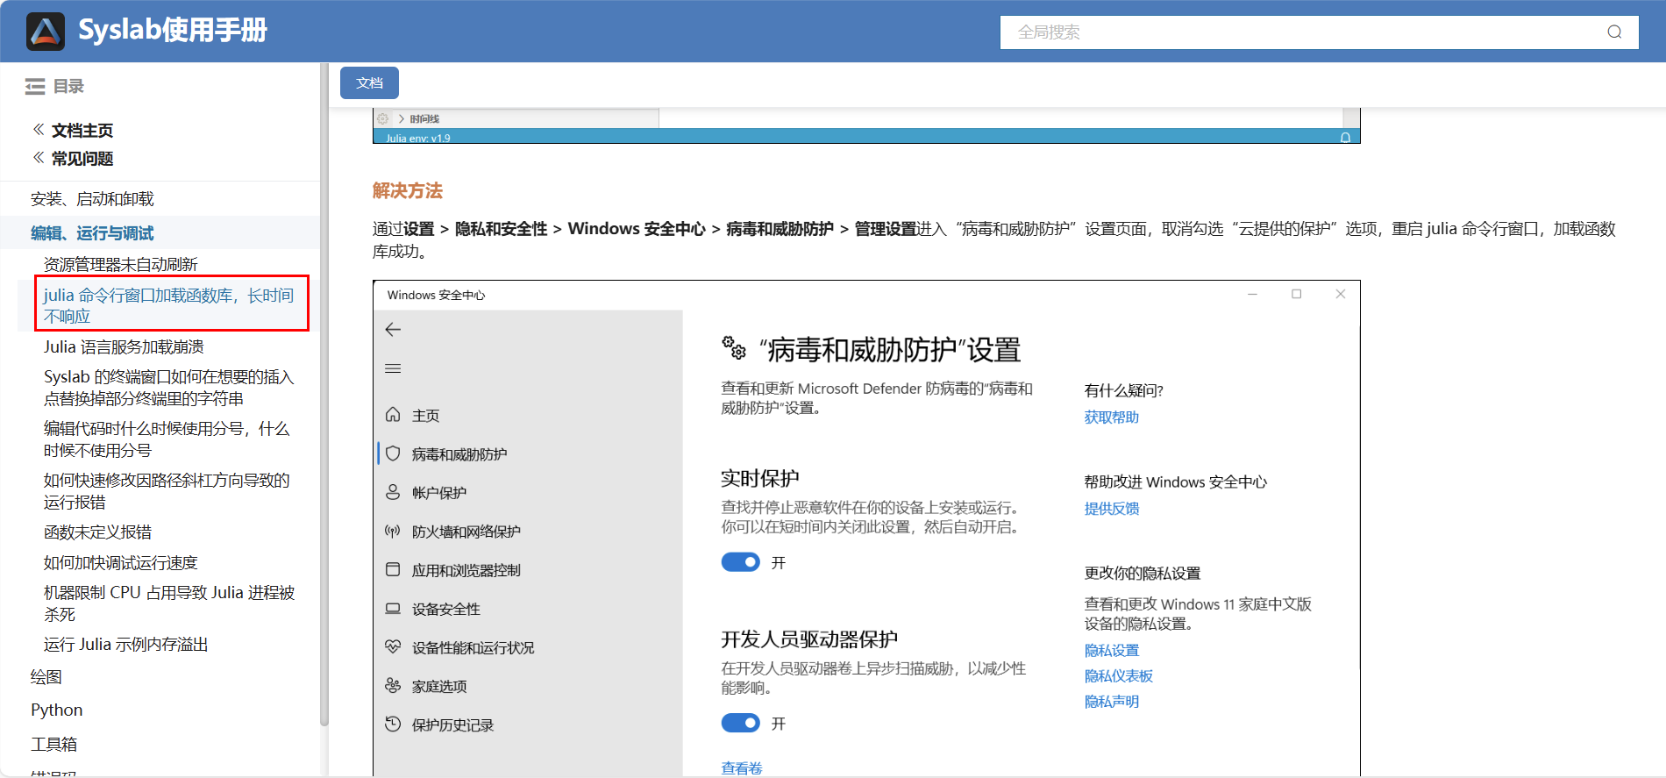Image resolution: width=1666 pixels, height=778 pixels.
Task: Open 如何加快调试运行速度 topic
Action: coord(121,563)
